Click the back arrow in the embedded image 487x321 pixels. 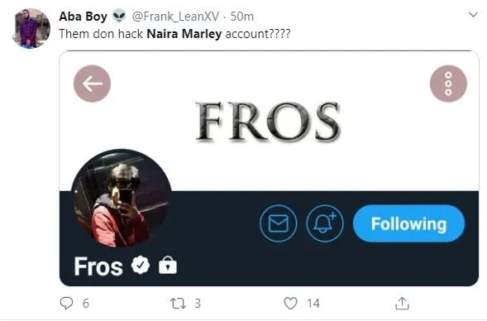pos(93,84)
